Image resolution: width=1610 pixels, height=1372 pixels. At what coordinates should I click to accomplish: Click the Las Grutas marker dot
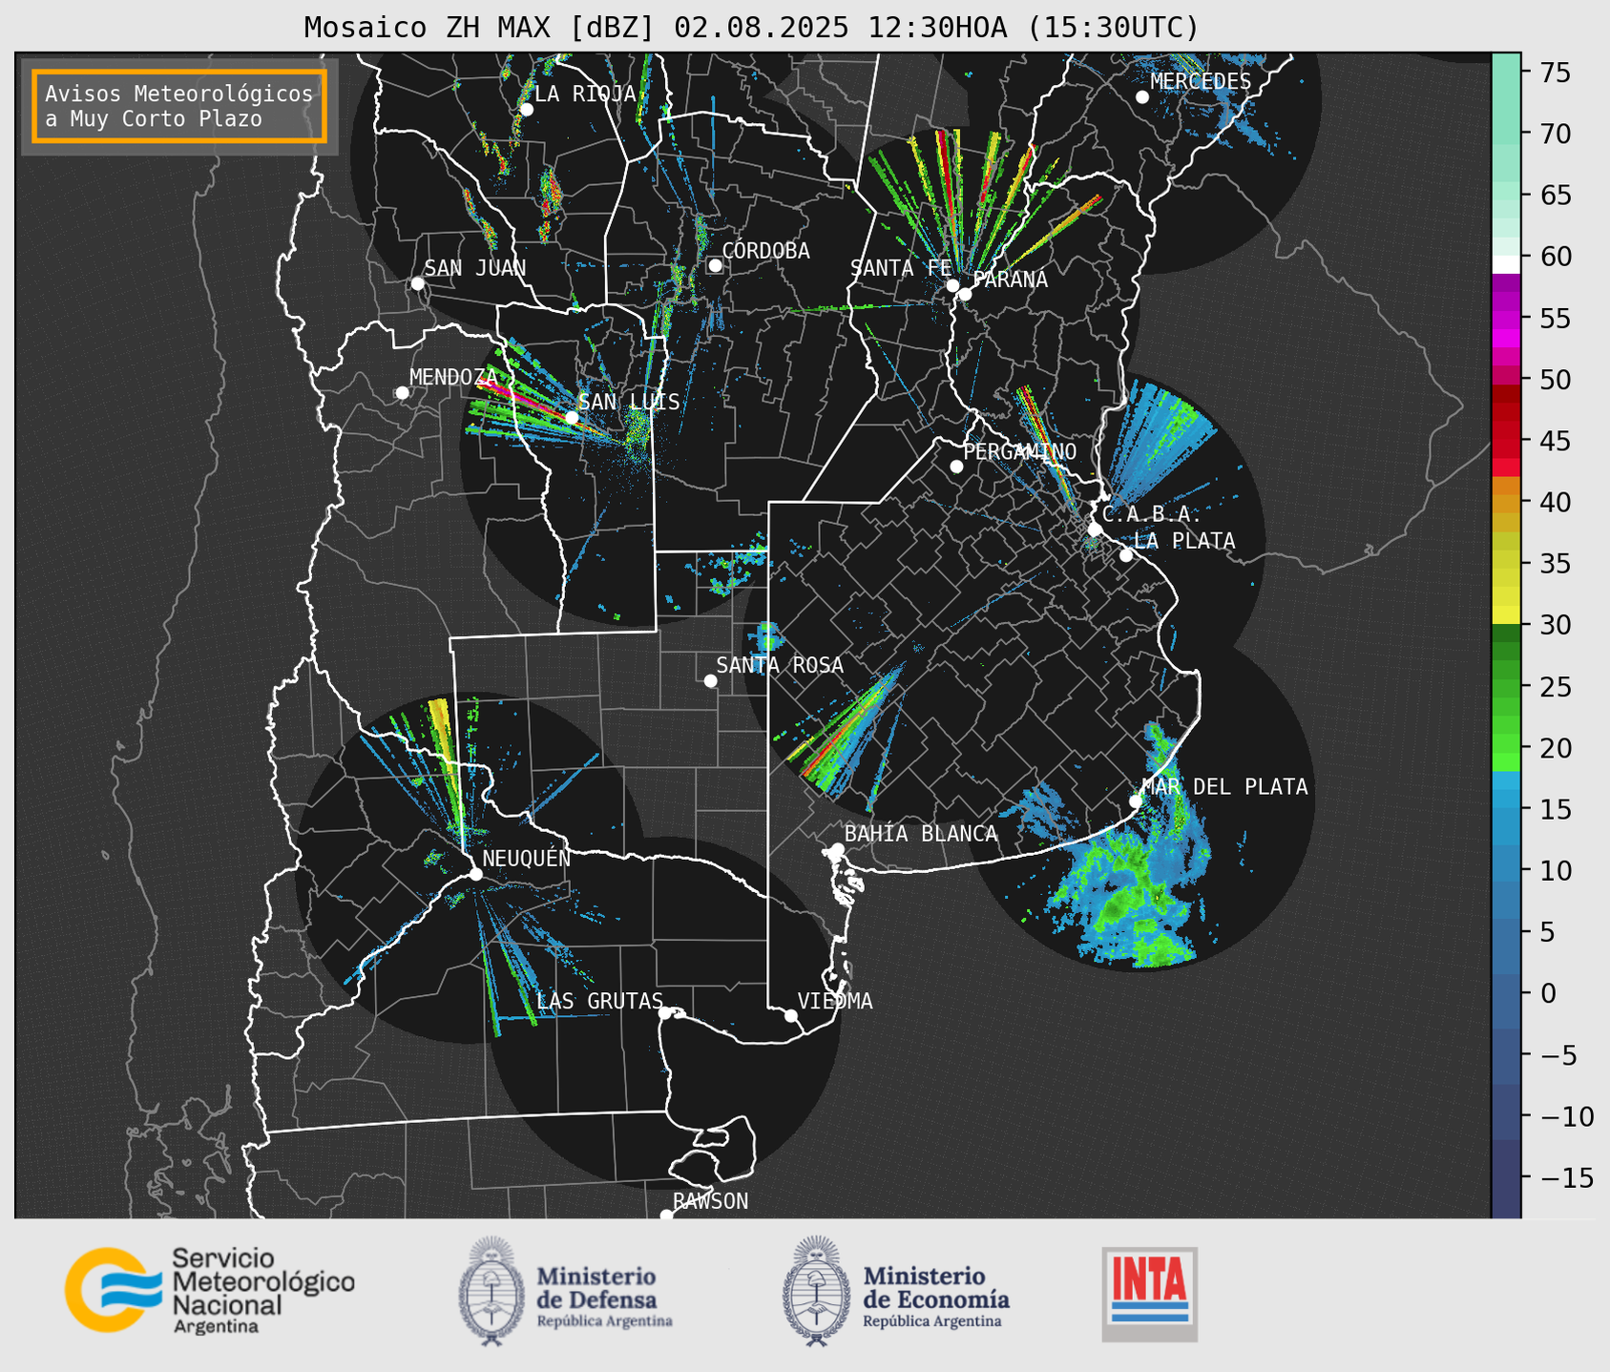664,1013
